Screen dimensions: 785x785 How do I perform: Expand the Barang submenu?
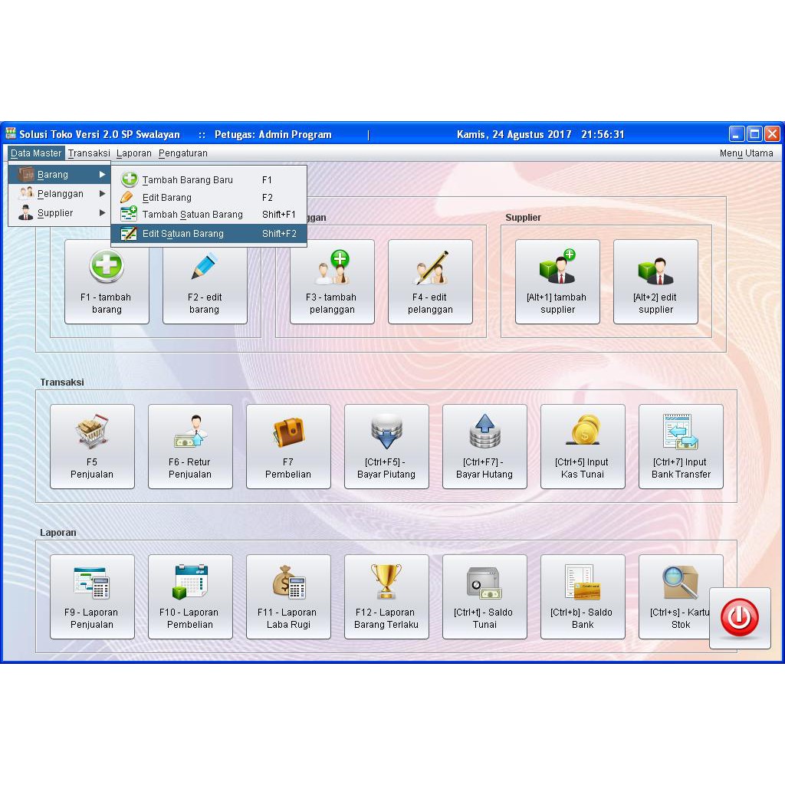pos(60,174)
